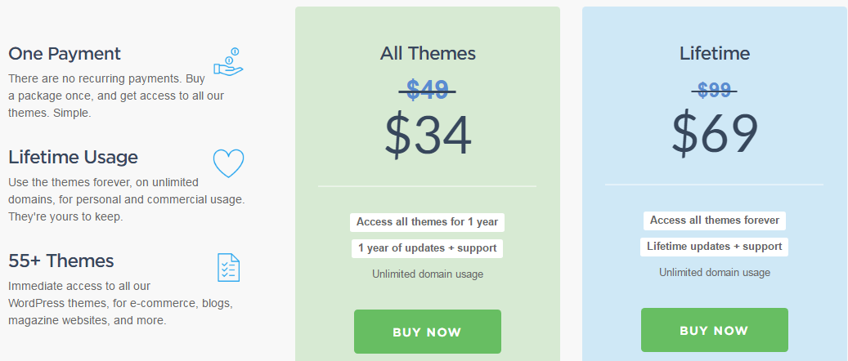
Task: Buy the Lifetime package
Action: click(715, 330)
